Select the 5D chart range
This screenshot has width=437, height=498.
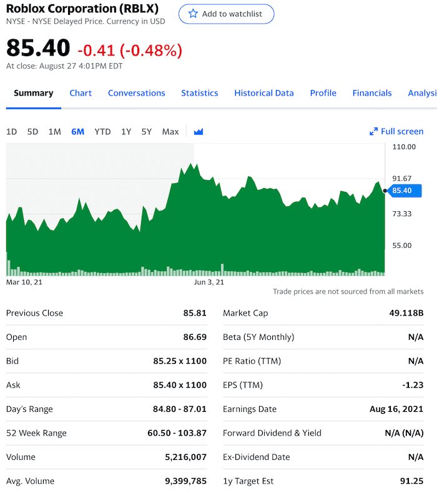click(x=32, y=131)
